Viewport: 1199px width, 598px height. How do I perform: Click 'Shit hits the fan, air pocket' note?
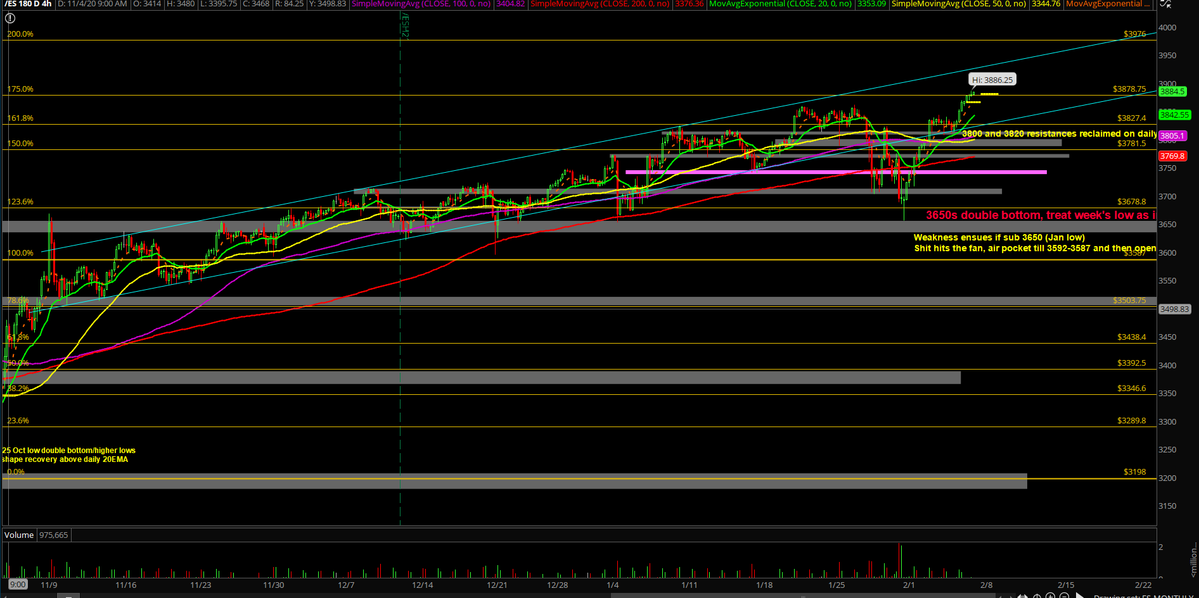tap(1035, 249)
